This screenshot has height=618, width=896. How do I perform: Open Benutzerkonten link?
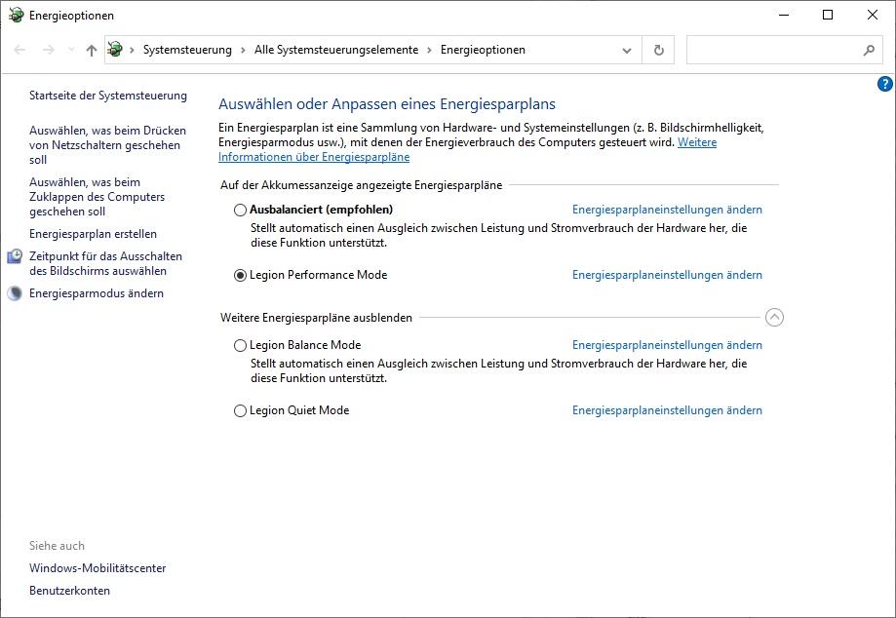click(70, 590)
